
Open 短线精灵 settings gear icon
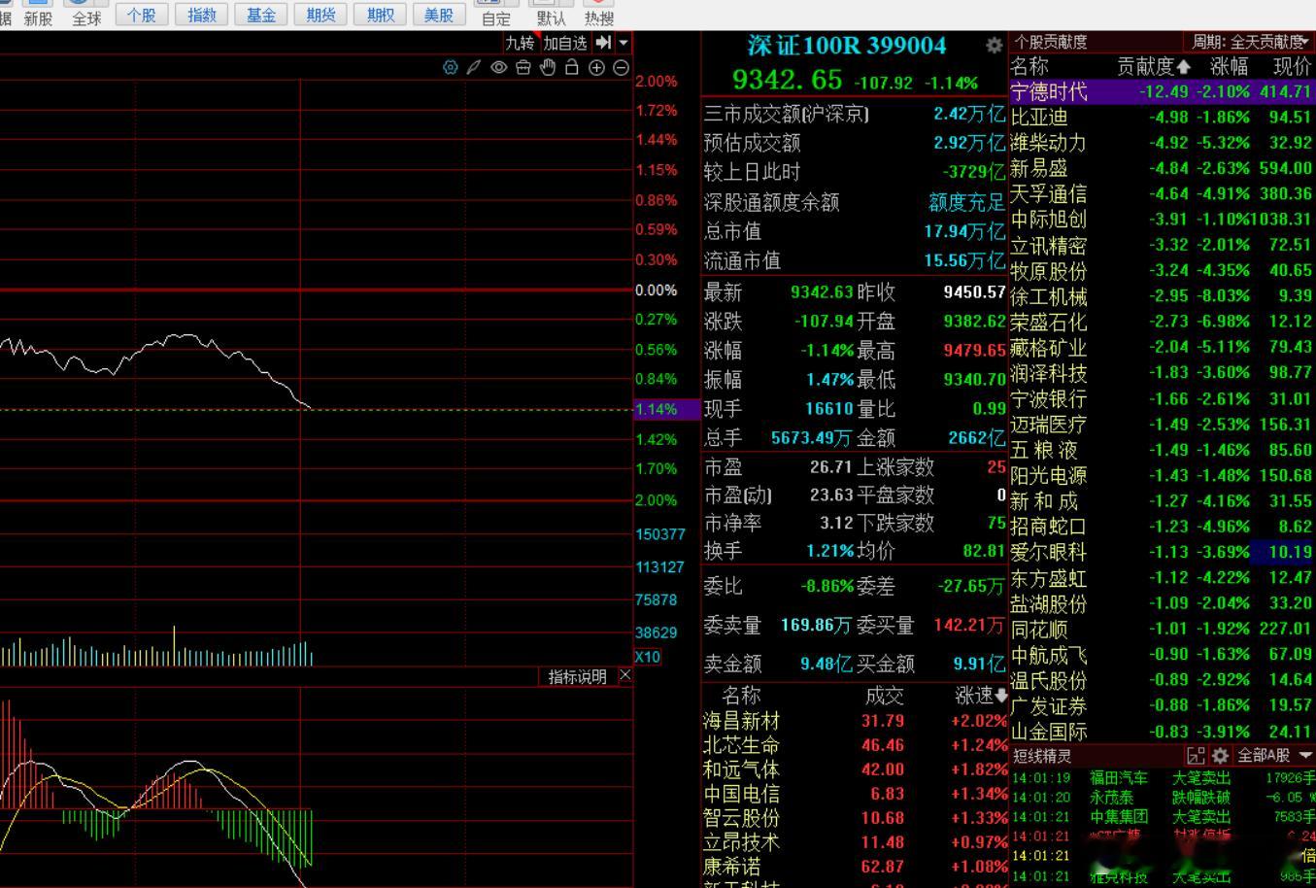[x=1220, y=755]
